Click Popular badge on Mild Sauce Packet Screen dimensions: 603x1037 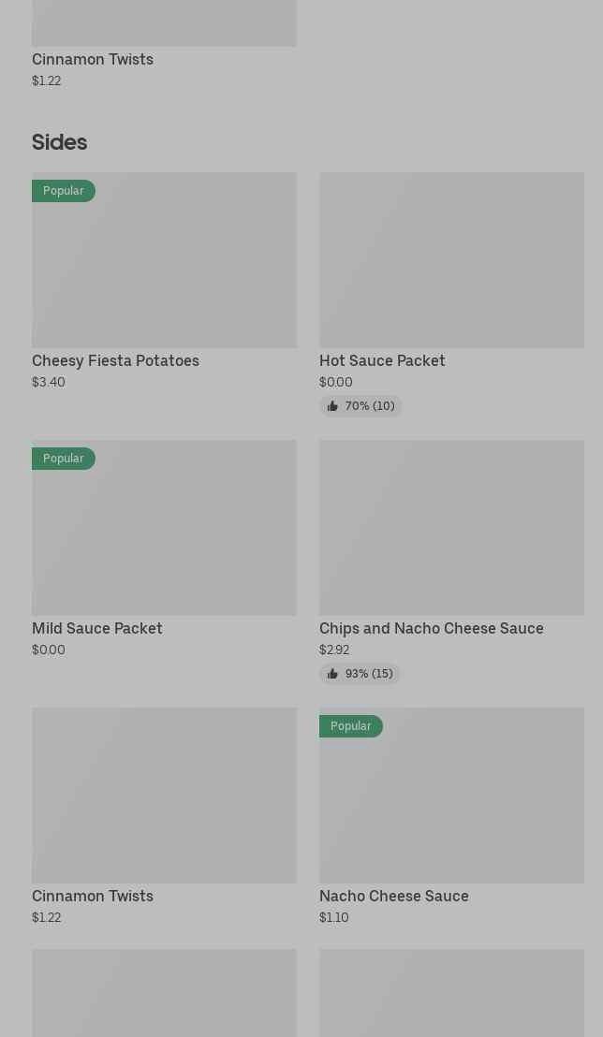click(x=64, y=459)
